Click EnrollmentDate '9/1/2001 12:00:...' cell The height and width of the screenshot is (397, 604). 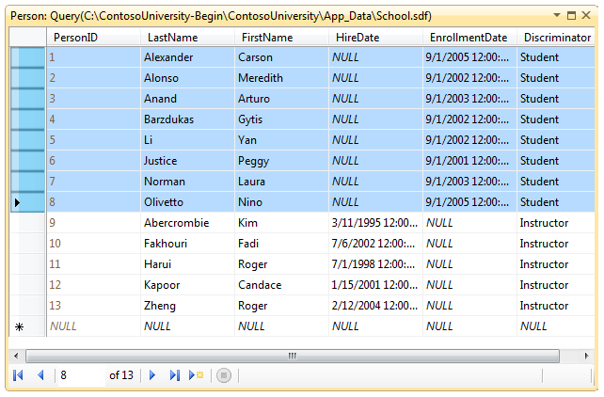(469, 161)
